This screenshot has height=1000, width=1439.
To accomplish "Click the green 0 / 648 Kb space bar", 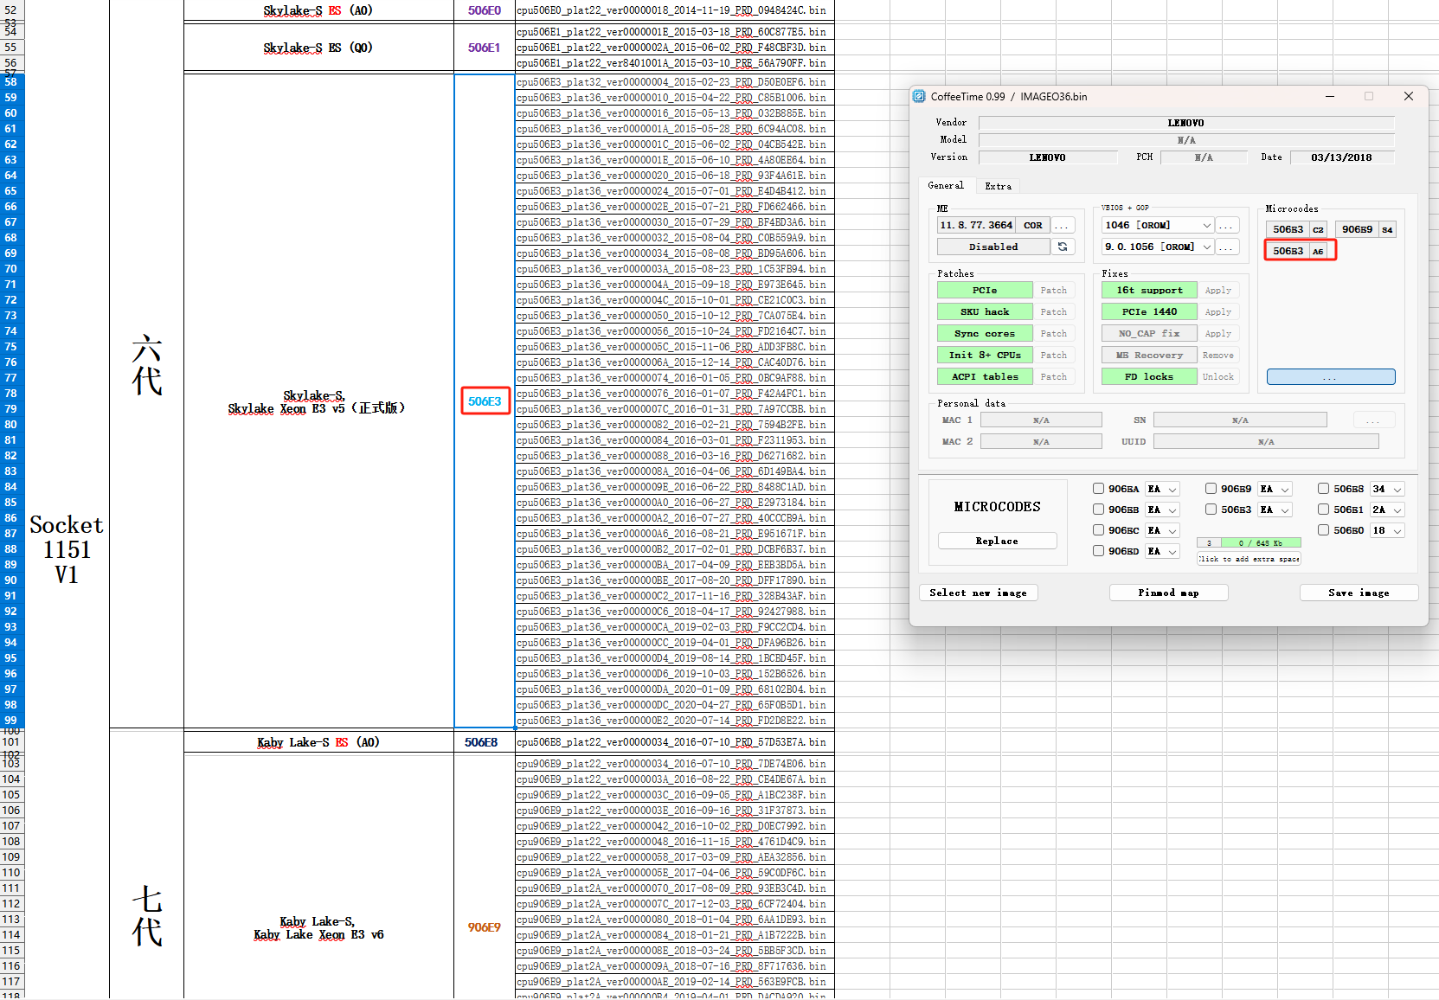I will click(1260, 543).
